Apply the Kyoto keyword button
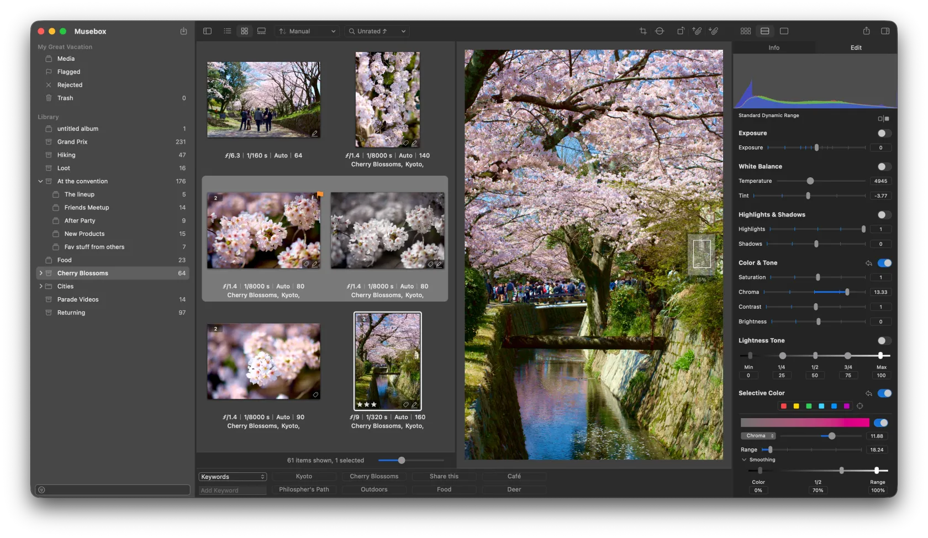This screenshot has height=538, width=928. click(x=304, y=476)
